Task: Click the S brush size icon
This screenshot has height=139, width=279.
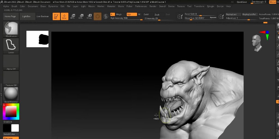Action: tap(180, 17)
